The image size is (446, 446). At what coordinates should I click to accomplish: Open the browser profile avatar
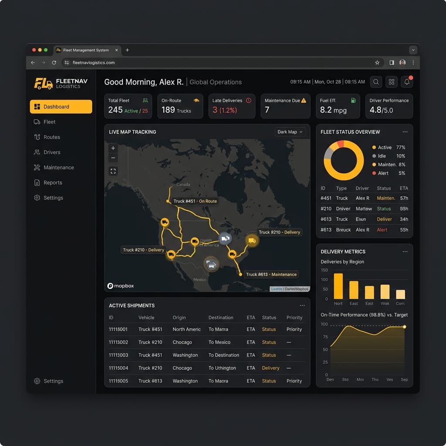click(x=402, y=63)
